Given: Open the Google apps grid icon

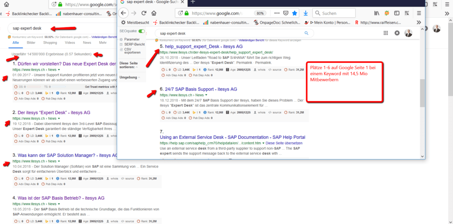Looking at the screenshot, I should [x=385, y=33].
